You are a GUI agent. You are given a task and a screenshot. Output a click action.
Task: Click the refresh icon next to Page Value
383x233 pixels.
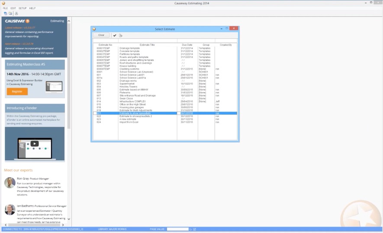pos(191,230)
